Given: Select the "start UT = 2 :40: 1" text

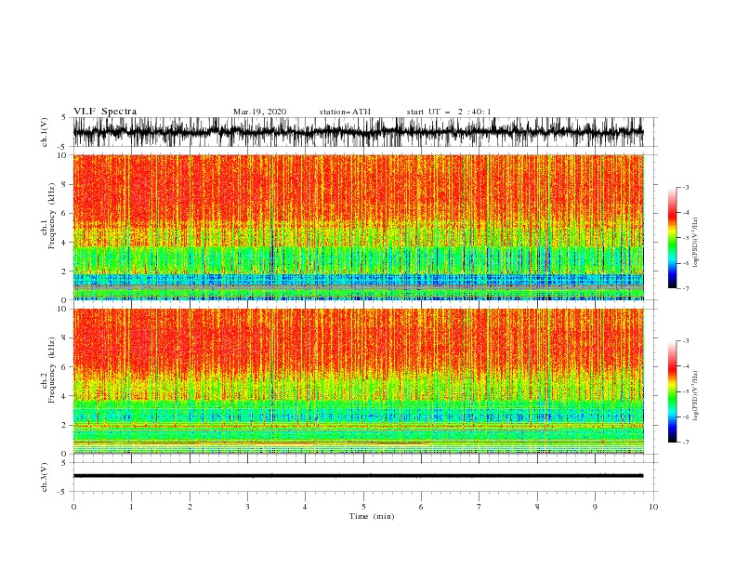Looking at the screenshot, I should pos(449,112).
